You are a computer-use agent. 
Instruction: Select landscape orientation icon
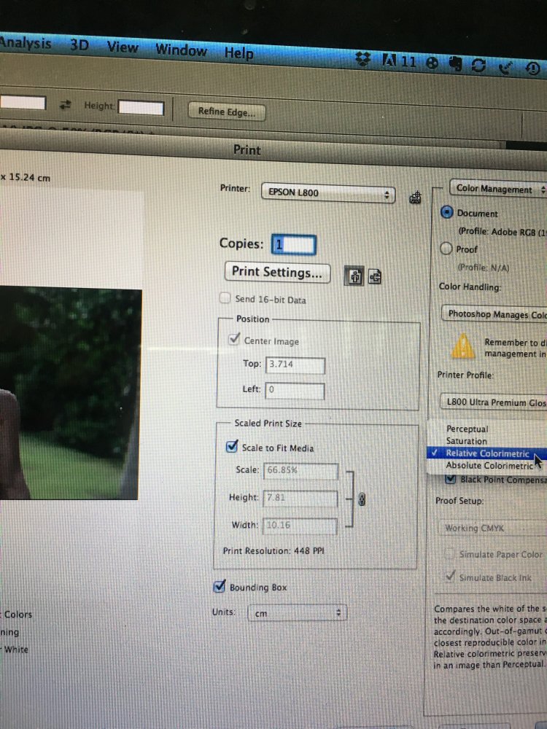coord(375,276)
